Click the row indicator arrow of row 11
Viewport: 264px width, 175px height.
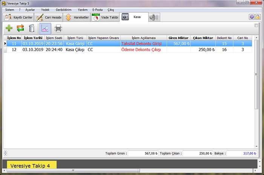point(5,44)
